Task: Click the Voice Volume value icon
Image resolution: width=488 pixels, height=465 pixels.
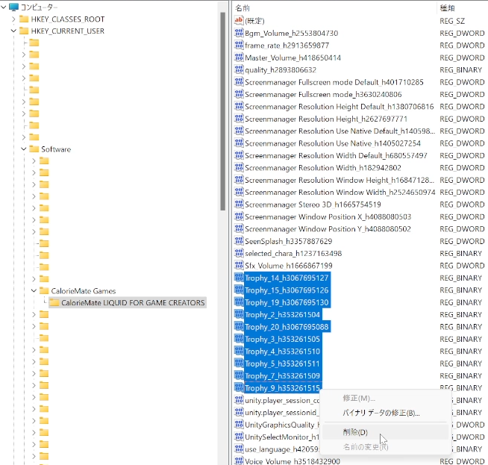Action: coord(239,461)
